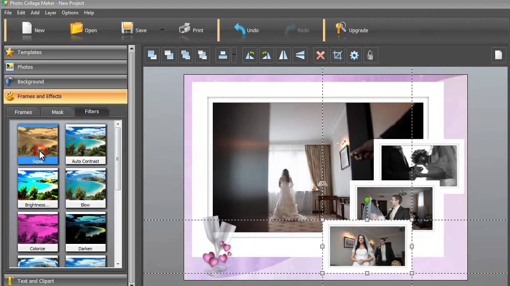Switch to the Frames tab
510x286 pixels.
[24, 112]
